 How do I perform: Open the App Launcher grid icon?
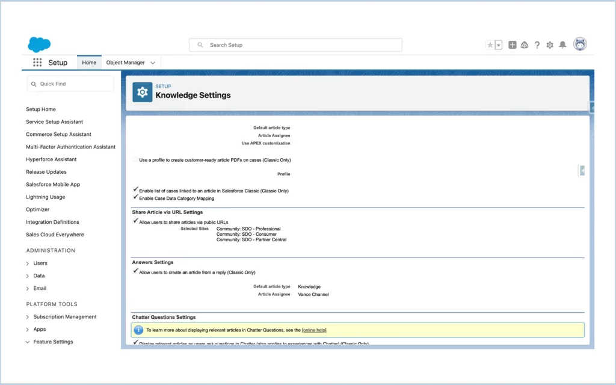[37, 63]
